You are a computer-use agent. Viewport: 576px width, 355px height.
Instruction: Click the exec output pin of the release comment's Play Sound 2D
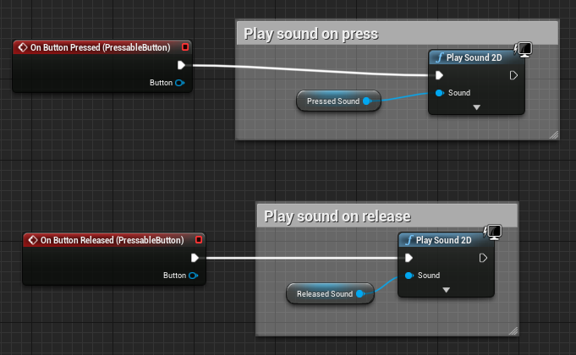483,258
